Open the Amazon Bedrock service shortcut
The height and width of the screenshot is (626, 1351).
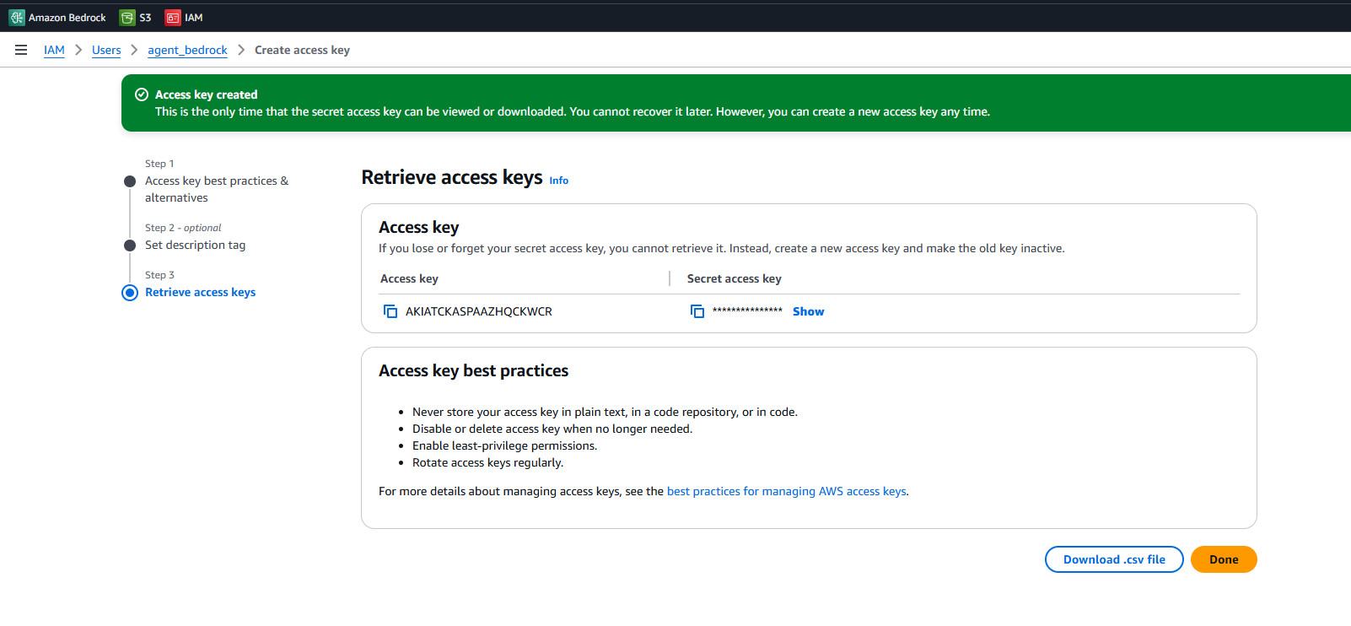pyautogui.click(x=57, y=17)
